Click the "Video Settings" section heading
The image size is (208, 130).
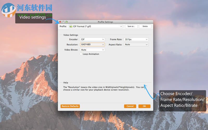71,35
